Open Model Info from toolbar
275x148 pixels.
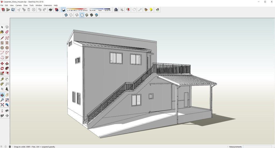tap(56, 10)
